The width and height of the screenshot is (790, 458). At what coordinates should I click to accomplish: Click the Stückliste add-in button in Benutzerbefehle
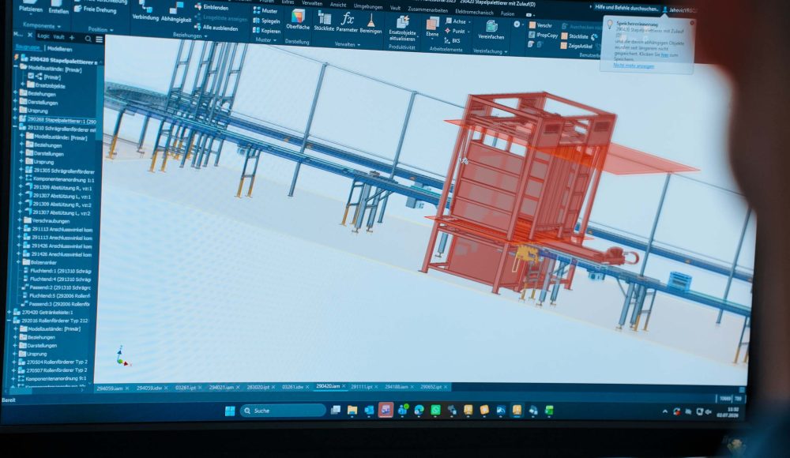575,36
